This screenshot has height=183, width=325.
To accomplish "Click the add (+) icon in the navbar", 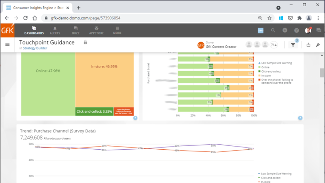I will 285,30.
